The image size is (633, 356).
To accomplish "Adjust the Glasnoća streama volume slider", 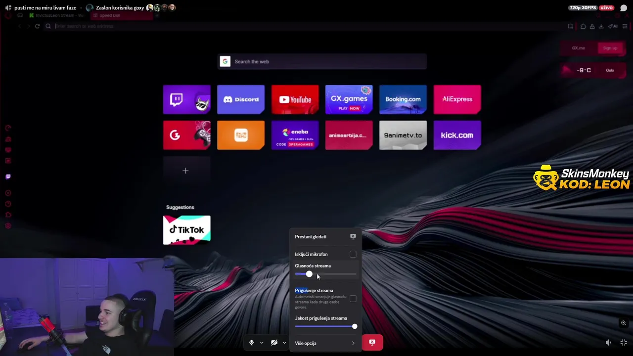I will pyautogui.click(x=325, y=274).
